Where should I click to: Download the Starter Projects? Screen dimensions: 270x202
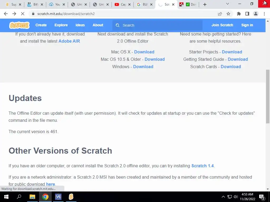coord(232,52)
